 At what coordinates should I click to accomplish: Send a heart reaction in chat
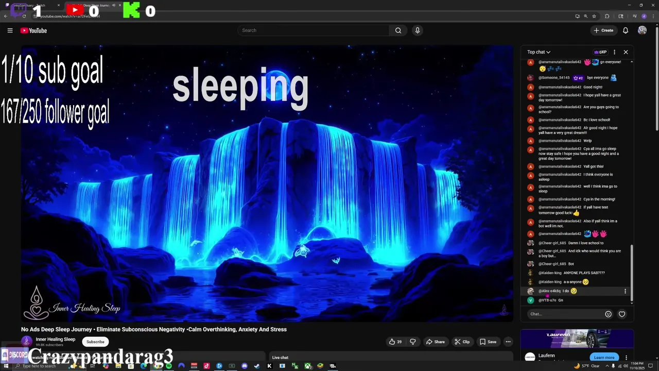tap(622, 314)
